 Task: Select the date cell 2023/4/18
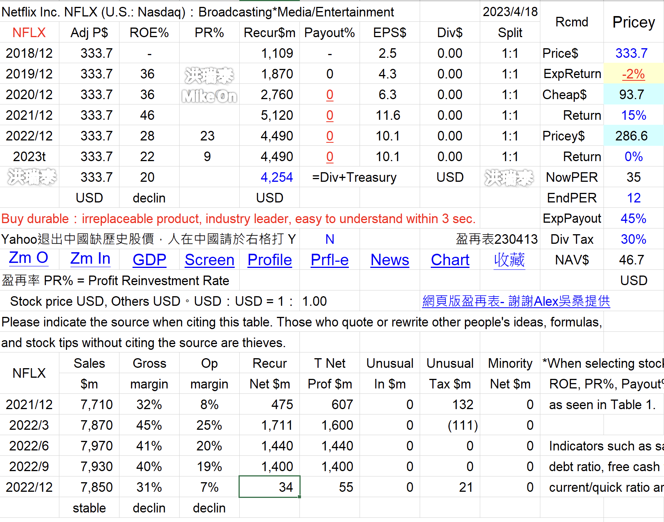point(510,12)
